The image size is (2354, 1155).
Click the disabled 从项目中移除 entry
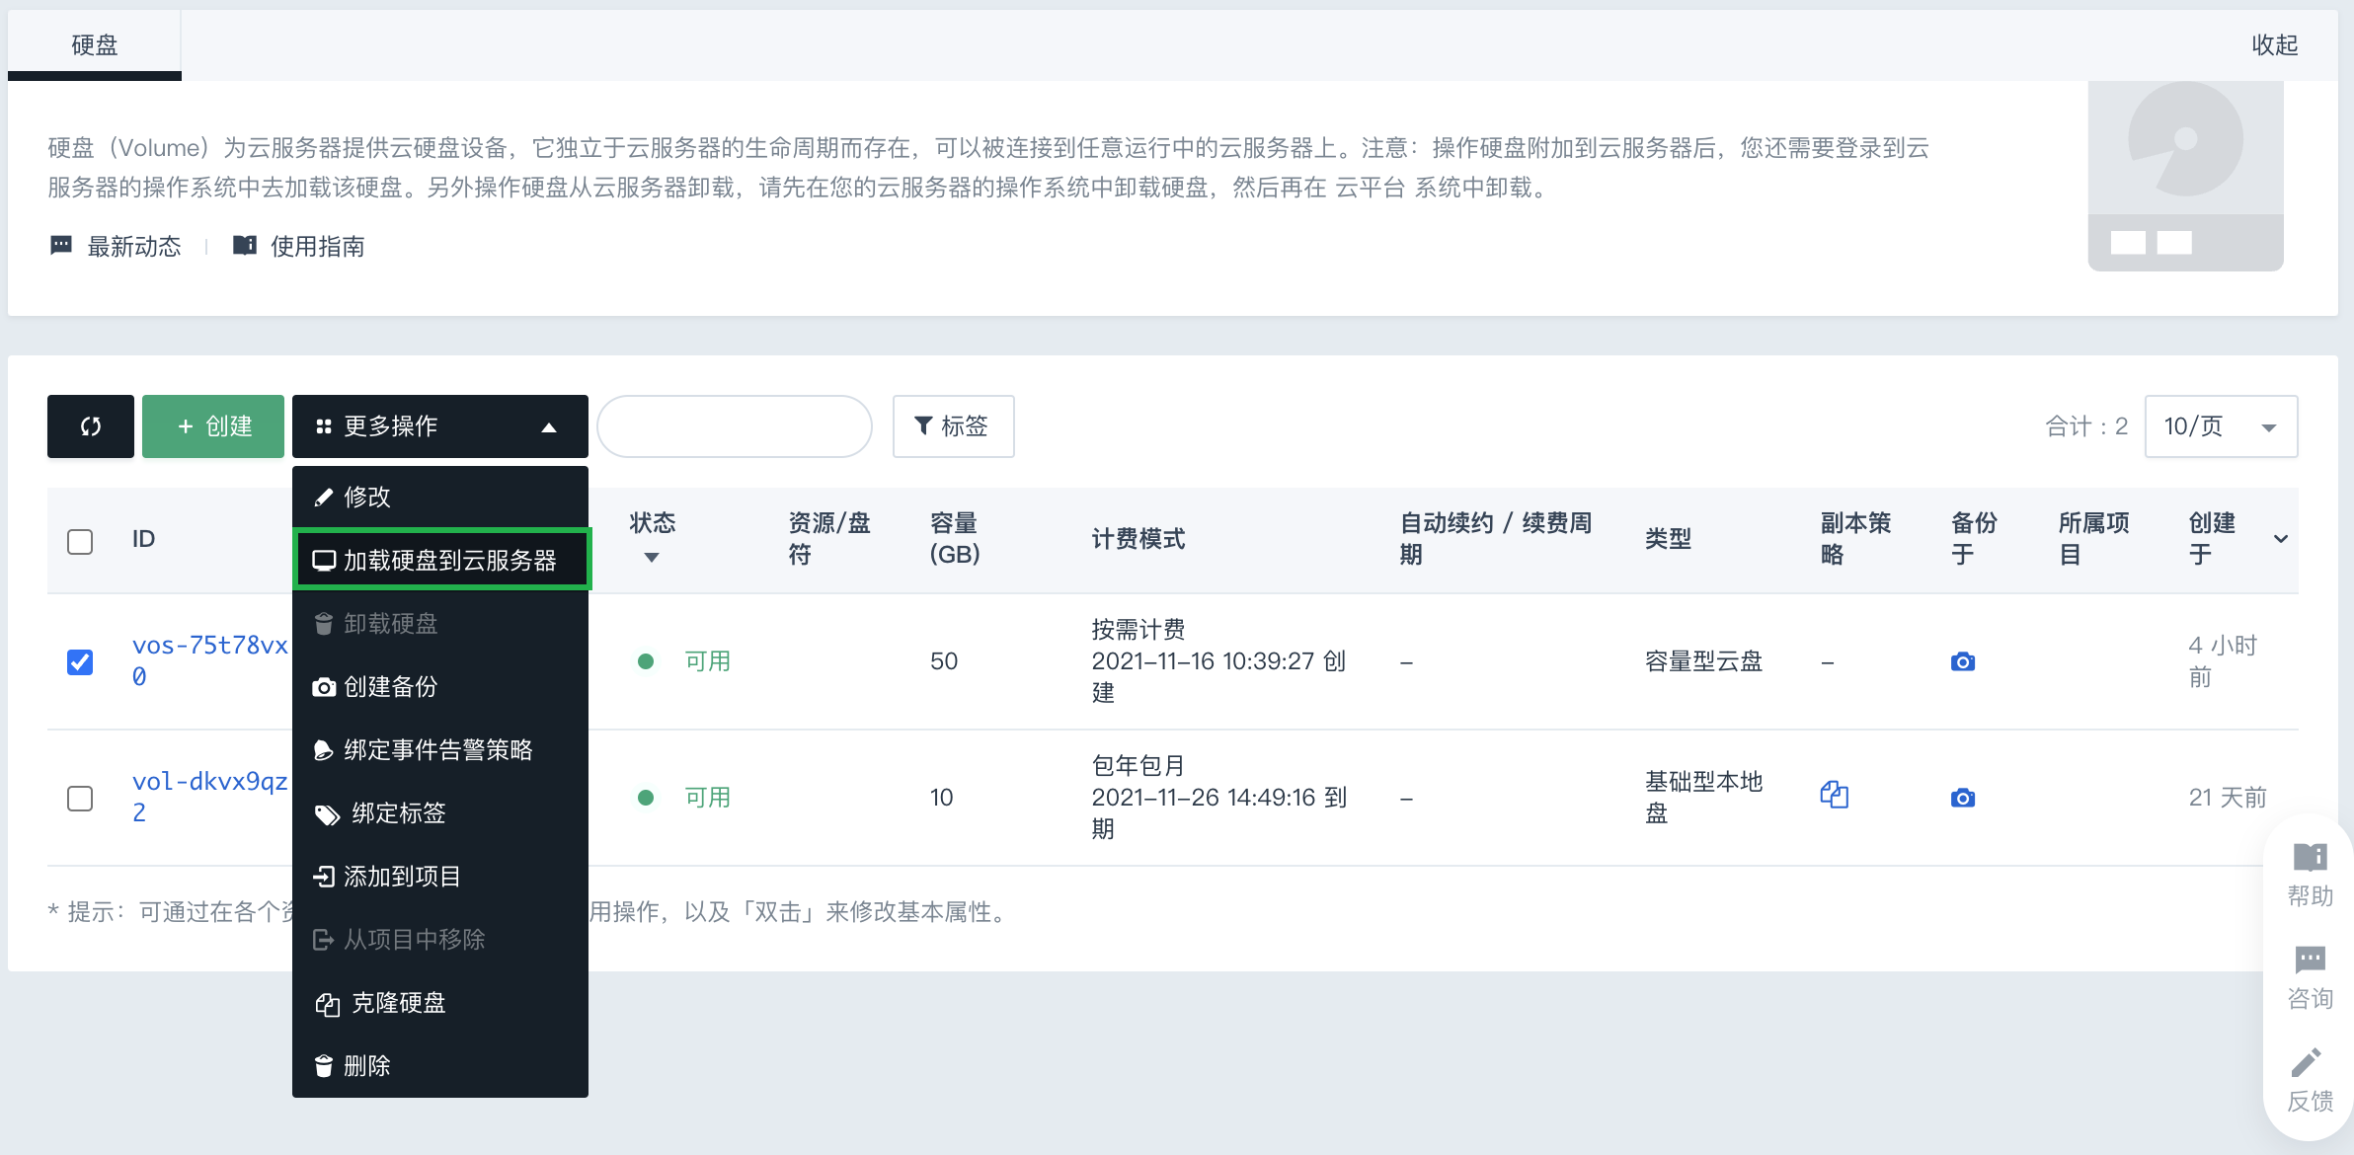(440, 939)
